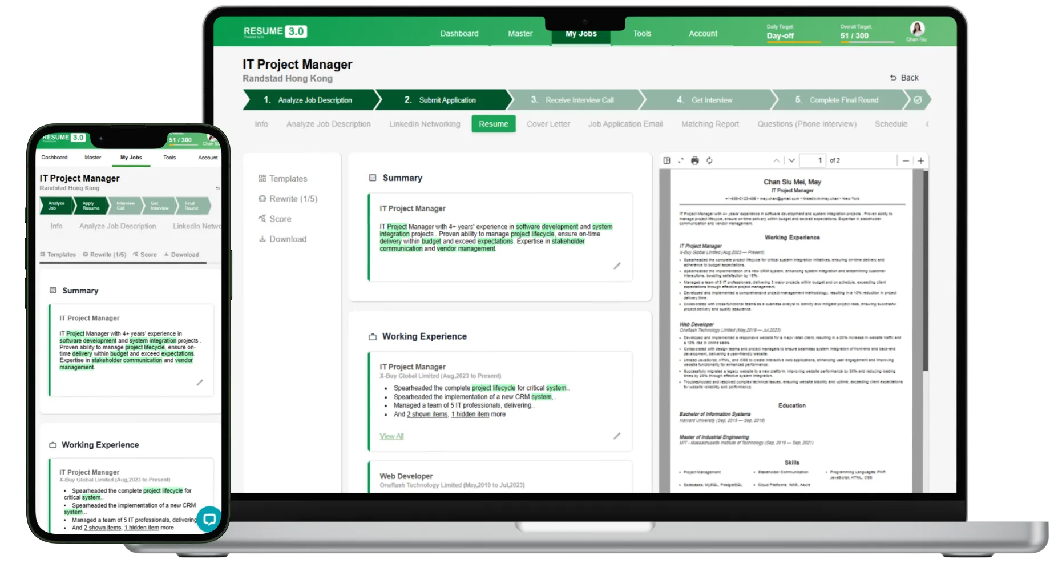Open the chat bubble icon on the phone
The image size is (1050, 571).
click(x=209, y=519)
